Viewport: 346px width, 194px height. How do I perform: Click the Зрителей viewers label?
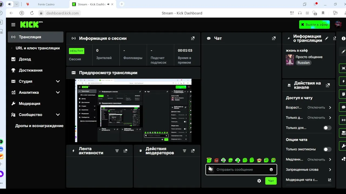click(104, 58)
